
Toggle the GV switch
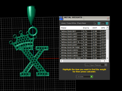[x=97, y=24]
